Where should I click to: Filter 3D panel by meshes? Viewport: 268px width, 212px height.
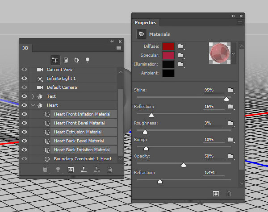[x=66, y=60]
